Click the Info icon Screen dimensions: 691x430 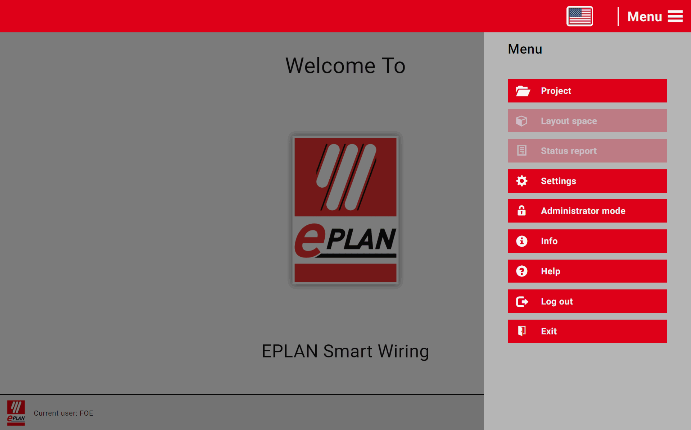pyautogui.click(x=522, y=241)
